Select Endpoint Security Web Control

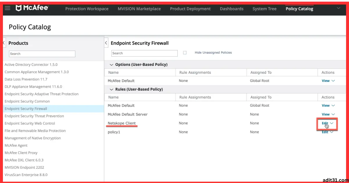30,124
